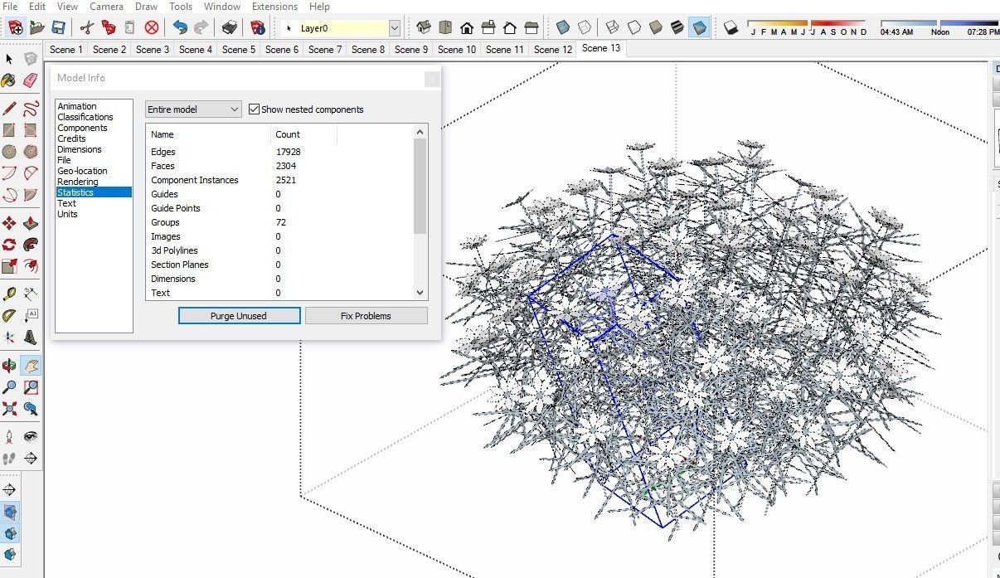Activate the Line pencil tool
Viewport: 1000px width, 578px height.
9,108
